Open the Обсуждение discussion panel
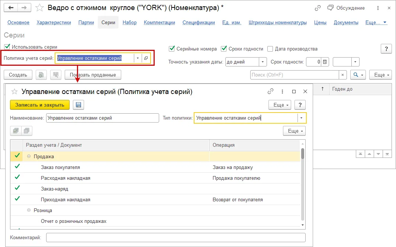This screenshot has width=396, height=247. pyautogui.click(x=346, y=8)
